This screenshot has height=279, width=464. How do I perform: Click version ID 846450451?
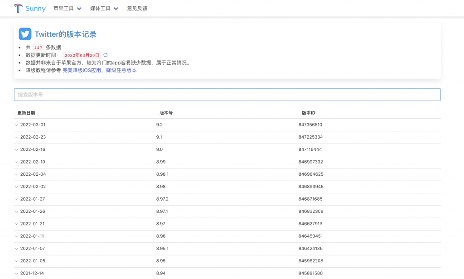pos(311,236)
